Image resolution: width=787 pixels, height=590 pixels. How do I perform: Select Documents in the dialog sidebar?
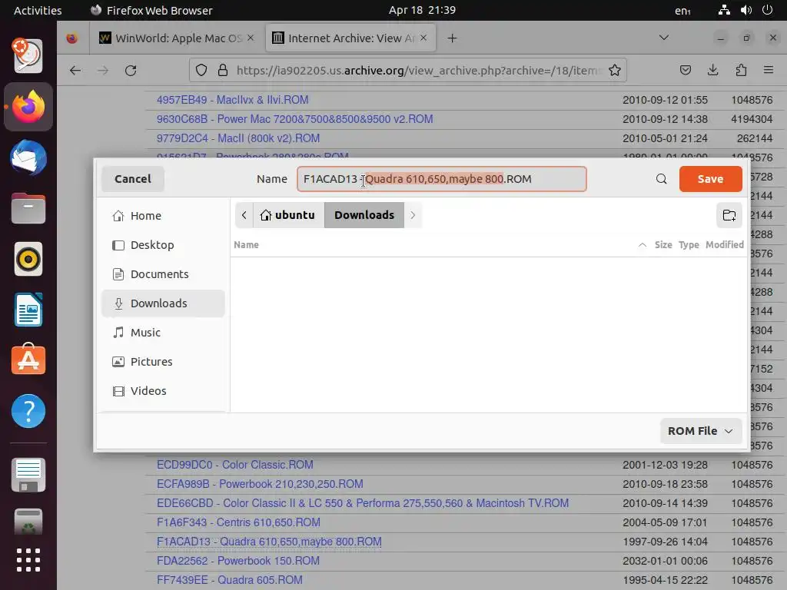point(163,274)
